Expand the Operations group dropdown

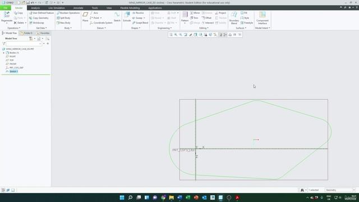pos(13,28)
